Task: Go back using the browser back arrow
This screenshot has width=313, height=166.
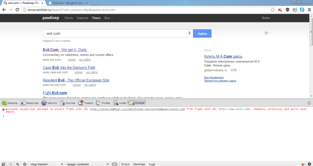Action: [4, 10]
